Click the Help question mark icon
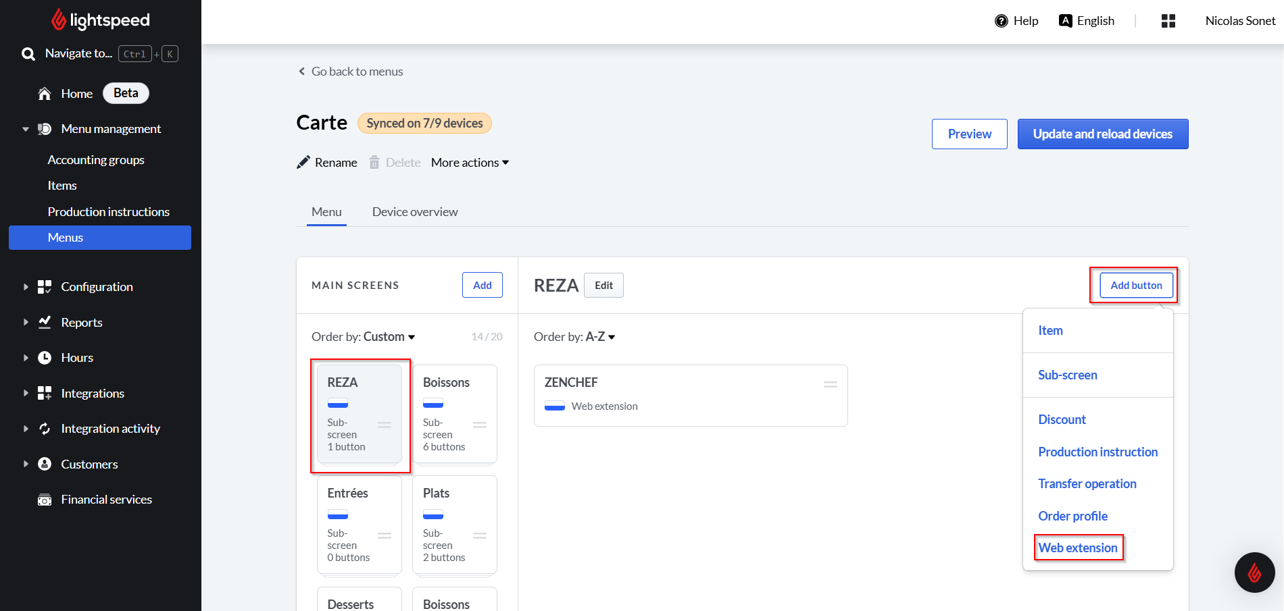Viewport: 1284px width, 611px height. [x=1002, y=21]
